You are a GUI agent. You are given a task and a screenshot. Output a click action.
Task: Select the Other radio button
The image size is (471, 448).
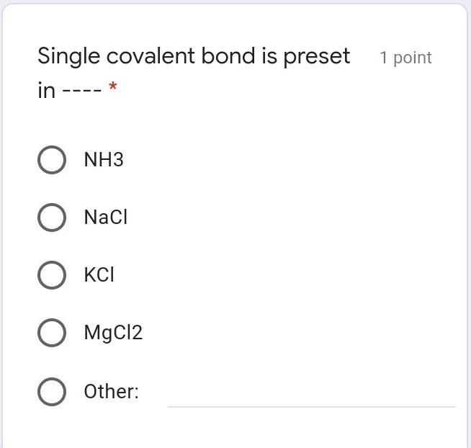tap(52, 392)
